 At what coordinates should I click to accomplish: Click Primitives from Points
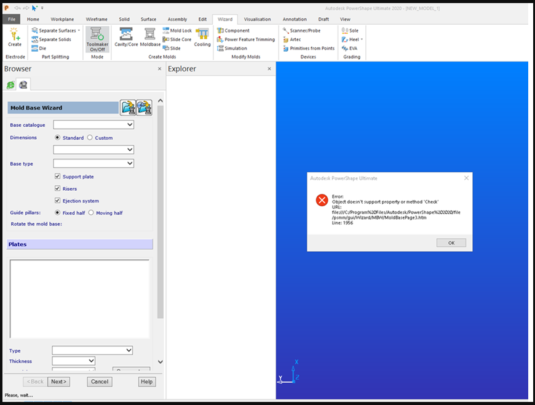coord(309,48)
